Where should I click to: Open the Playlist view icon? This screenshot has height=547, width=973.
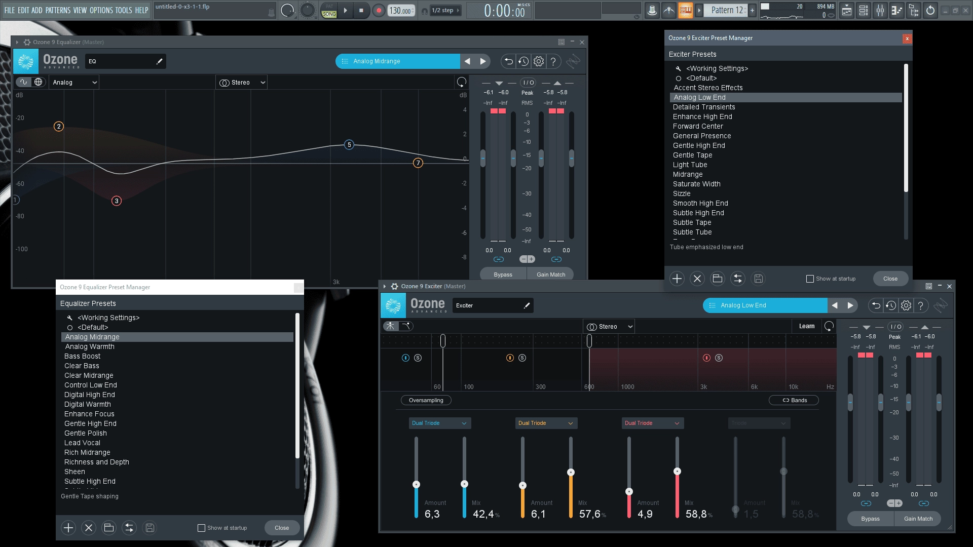pos(846,10)
